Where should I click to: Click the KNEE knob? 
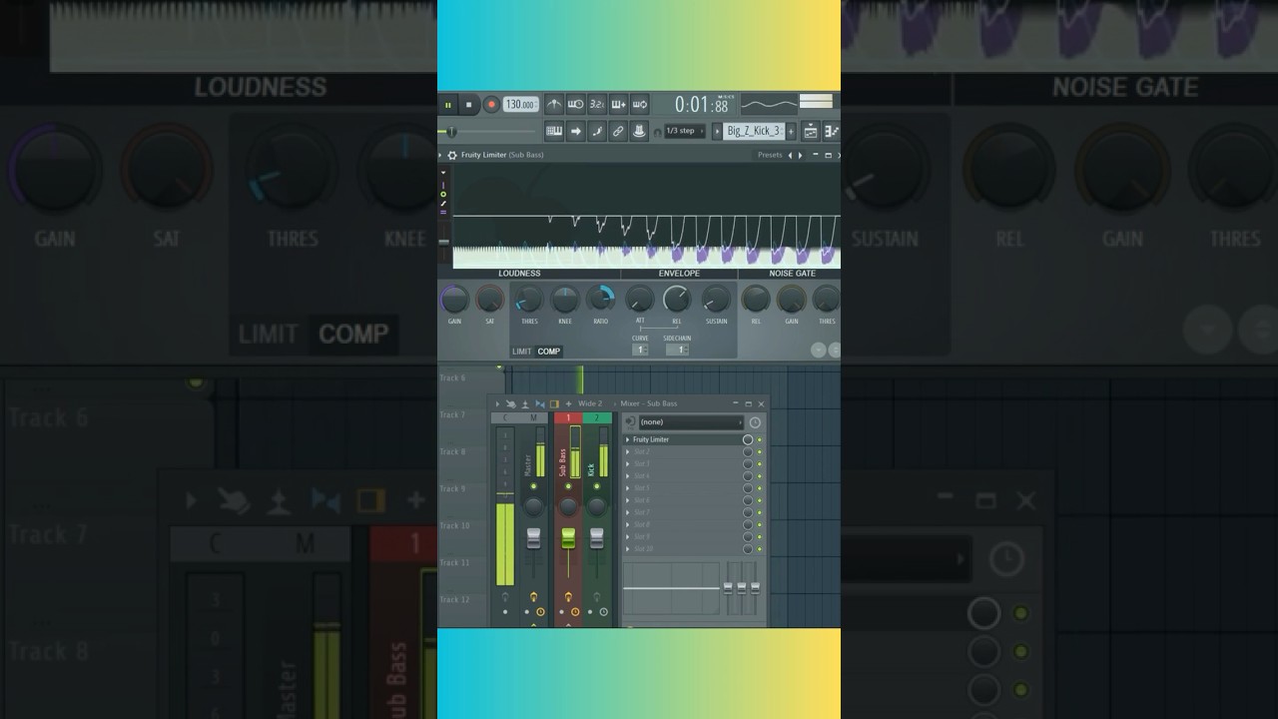[565, 299]
